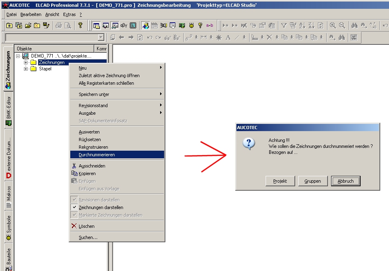Click the asterisk star tool icon
Screen dimensions: 389x271
point(219,38)
